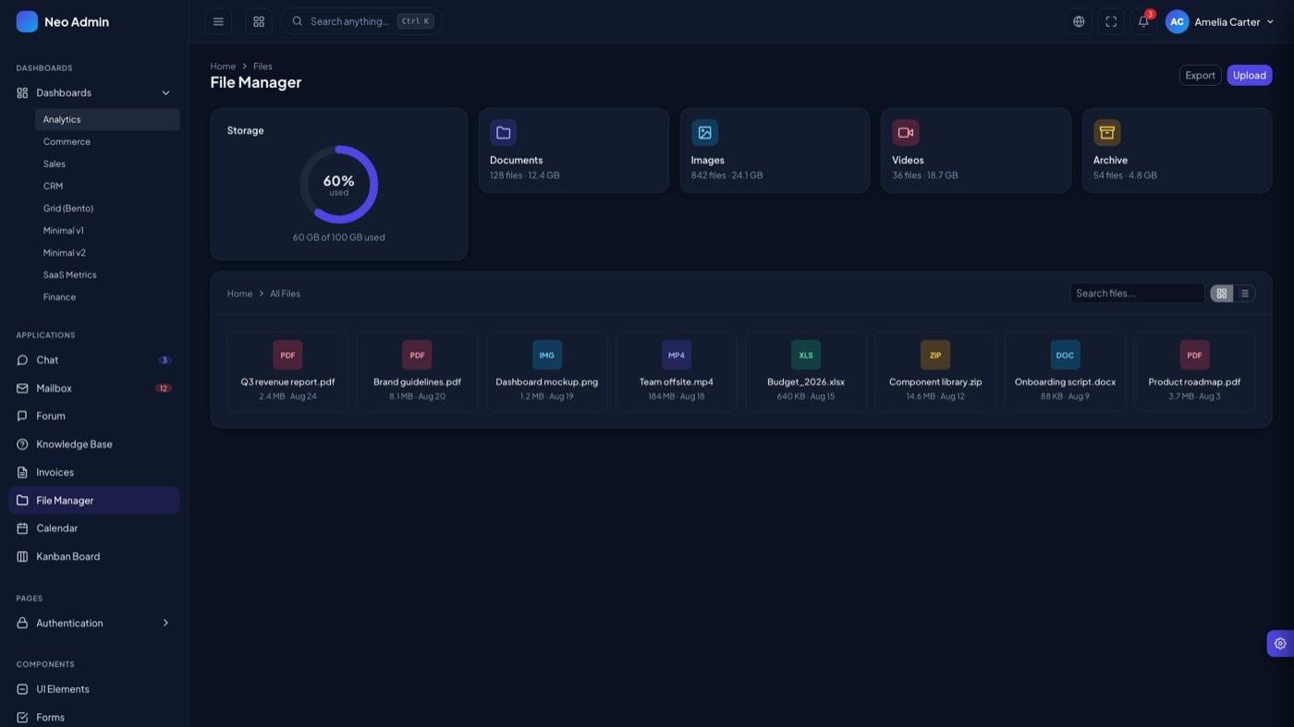
Task: Open Chat in the sidebar
Action: coord(94,359)
